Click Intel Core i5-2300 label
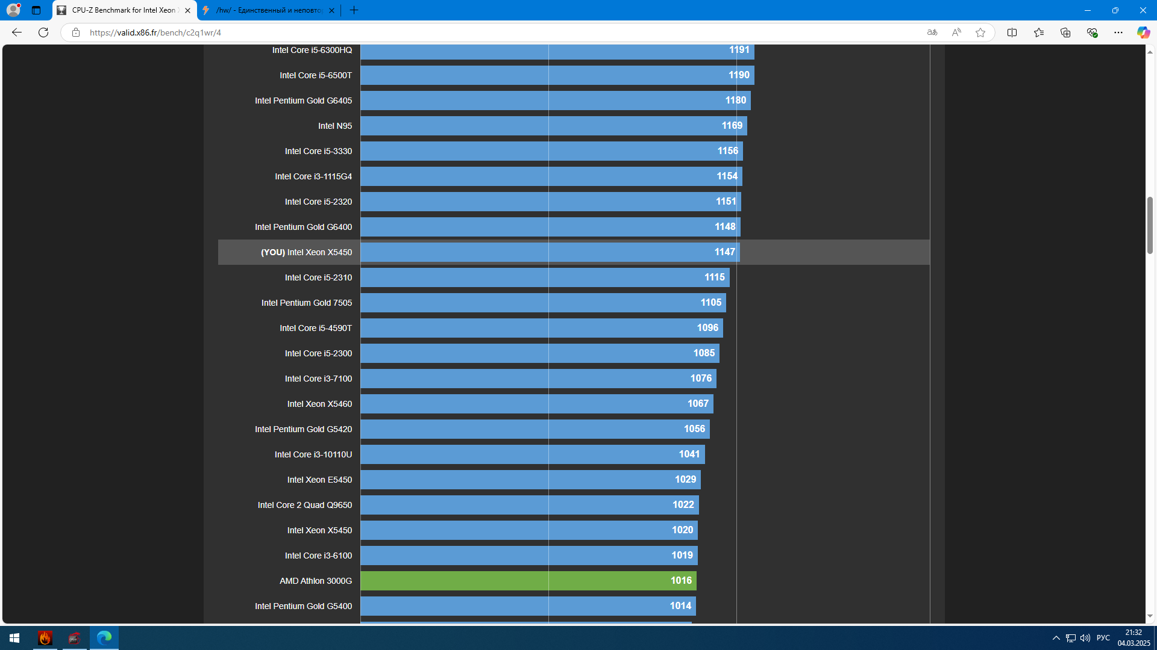 (318, 353)
